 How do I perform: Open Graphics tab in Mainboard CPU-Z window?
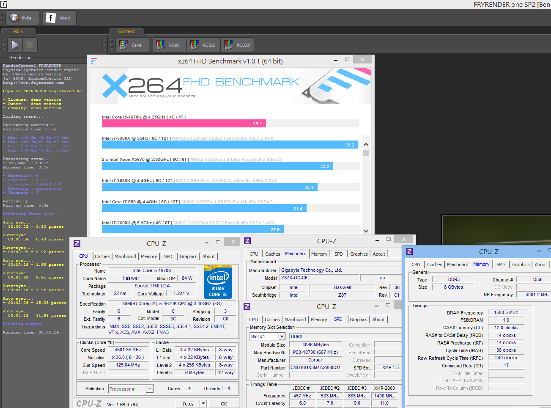(x=359, y=254)
